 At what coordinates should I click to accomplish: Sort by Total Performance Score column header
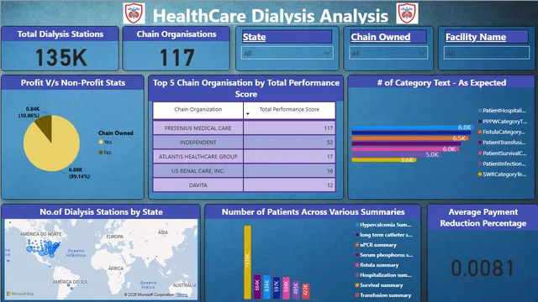click(289, 110)
